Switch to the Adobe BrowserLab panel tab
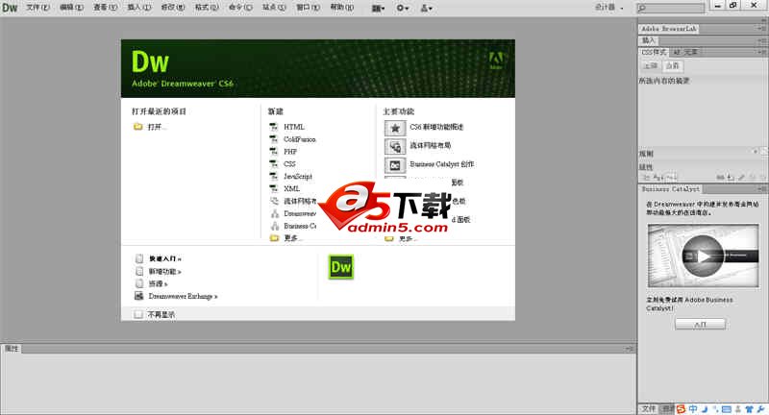The height and width of the screenshot is (415, 769). tap(668, 29)
